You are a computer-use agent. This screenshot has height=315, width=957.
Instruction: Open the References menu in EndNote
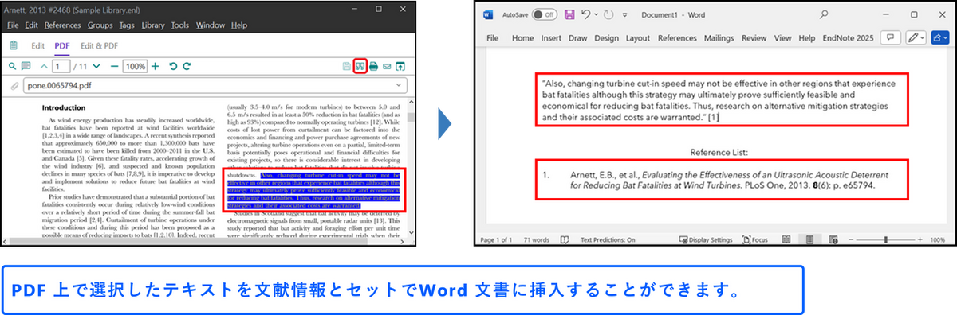[63, 25]
